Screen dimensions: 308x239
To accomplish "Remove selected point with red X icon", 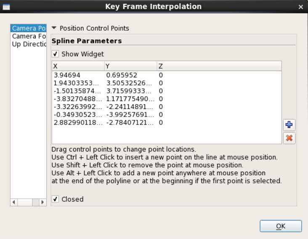I will pos(289,138).
